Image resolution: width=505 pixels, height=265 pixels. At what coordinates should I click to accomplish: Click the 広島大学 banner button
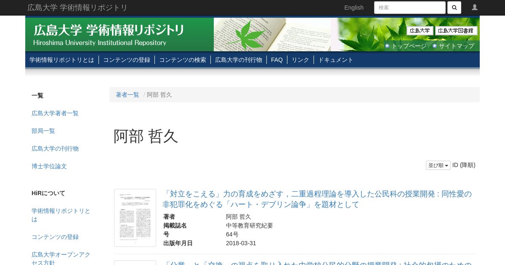[420, 31]
